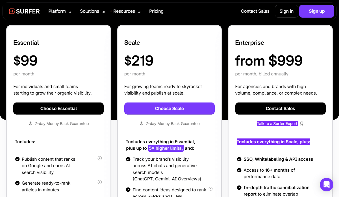Click checkmark beside Track your brand's visibility
The width and height of the screenshot is (339, 197).
pos(128,159)
